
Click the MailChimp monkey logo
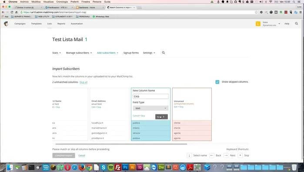pyautogui.click(x=6, y=24)
